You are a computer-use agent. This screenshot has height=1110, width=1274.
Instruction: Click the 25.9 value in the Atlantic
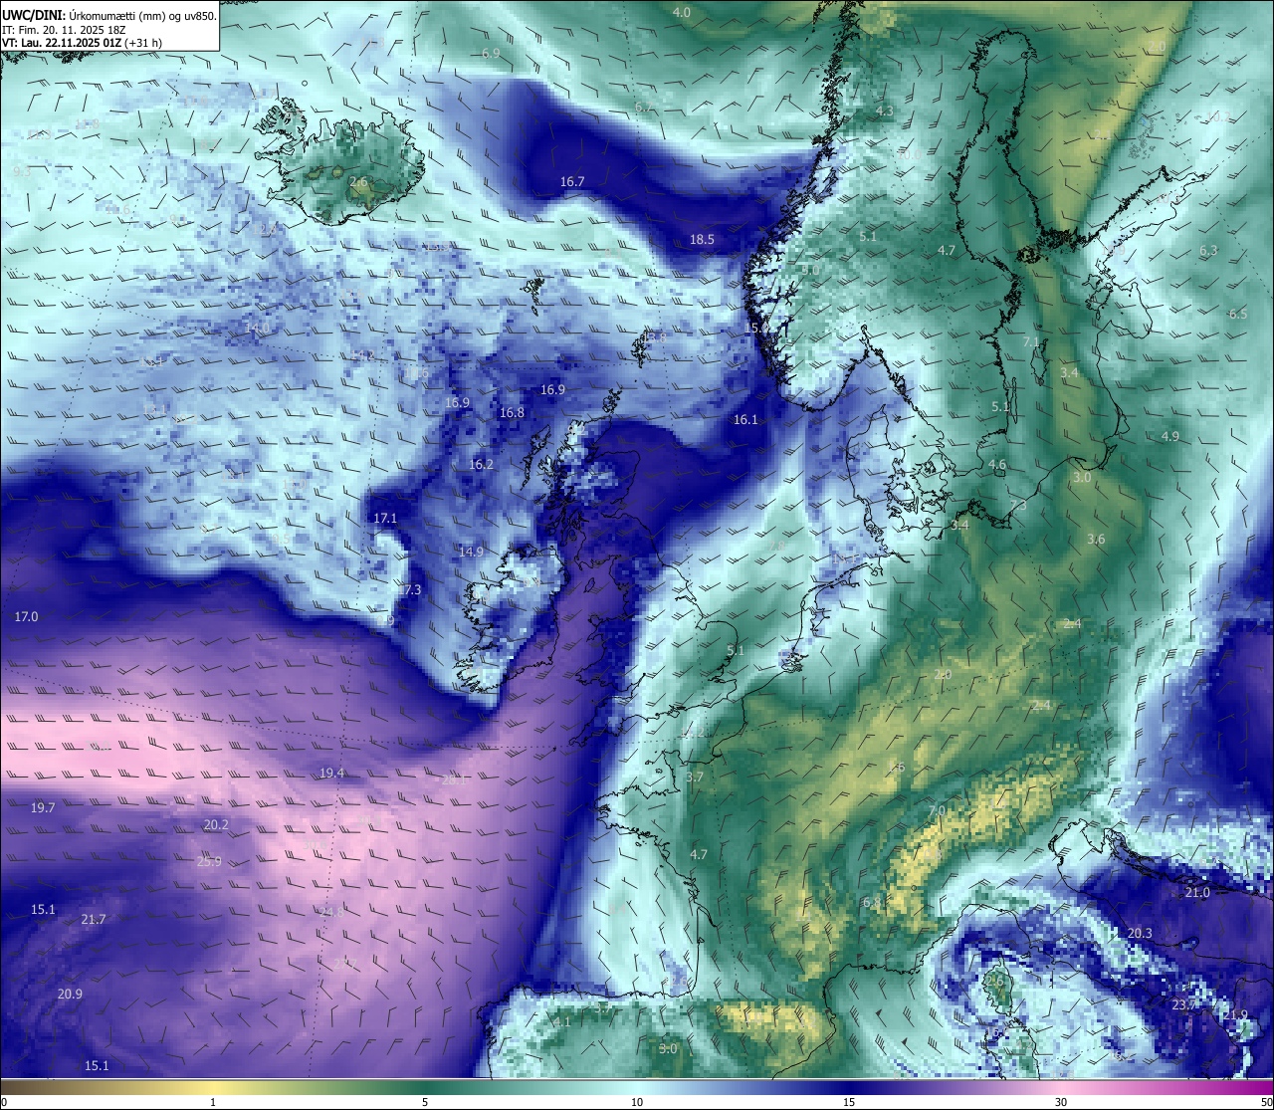pyautogui.click(x=209, y=862)
